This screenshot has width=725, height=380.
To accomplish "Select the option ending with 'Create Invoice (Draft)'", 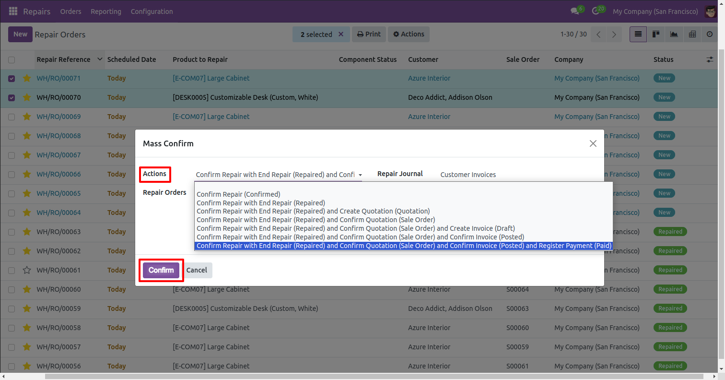I will click(x=355, y=228).
